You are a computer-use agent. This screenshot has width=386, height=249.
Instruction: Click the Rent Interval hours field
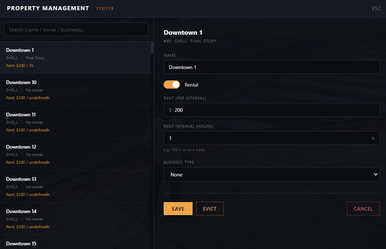coord(271,138)
